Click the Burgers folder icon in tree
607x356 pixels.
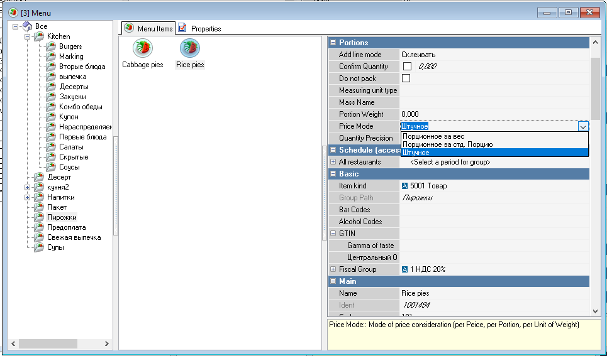(51, 46)
